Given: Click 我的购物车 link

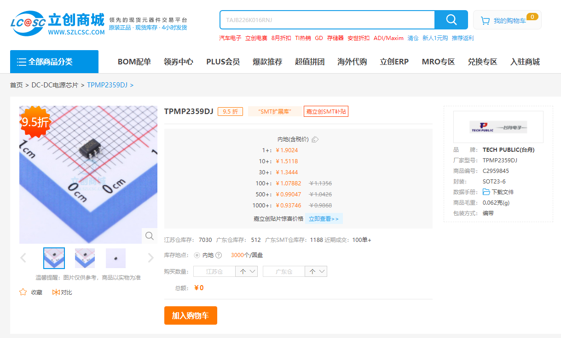Looking at the screenshot, I should [x=510, y=21].
